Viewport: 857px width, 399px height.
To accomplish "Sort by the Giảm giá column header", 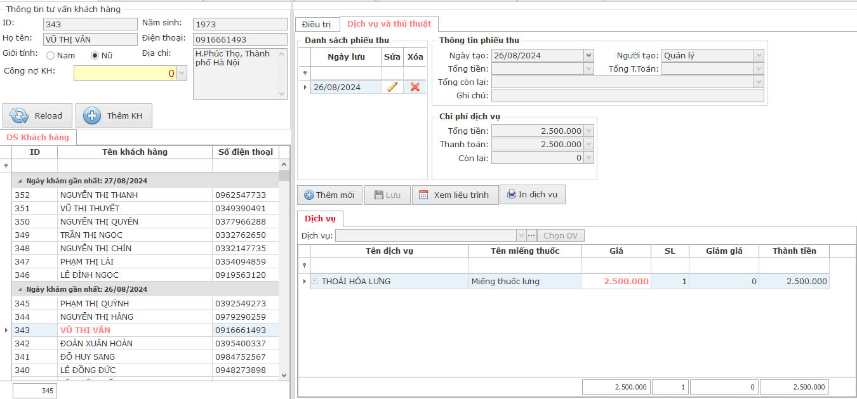I will [724, 251].
